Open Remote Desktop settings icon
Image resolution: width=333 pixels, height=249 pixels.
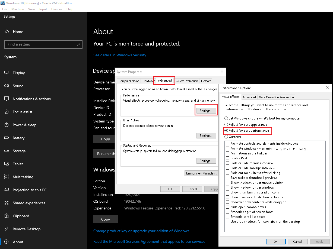click(x=7, y=229)
